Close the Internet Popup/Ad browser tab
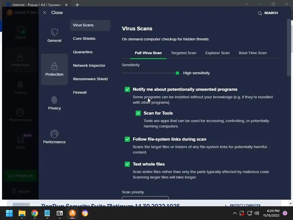This screenshot has height=220, width=293. point(66,5)
